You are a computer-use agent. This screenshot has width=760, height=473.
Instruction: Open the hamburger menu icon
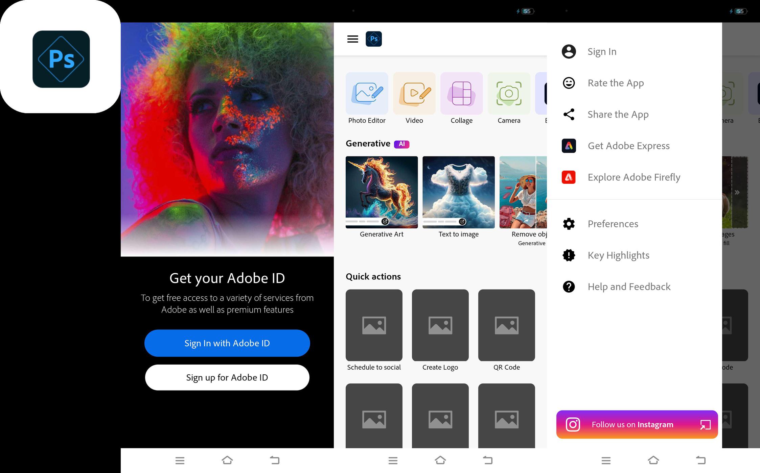click(x=352, y=39)
